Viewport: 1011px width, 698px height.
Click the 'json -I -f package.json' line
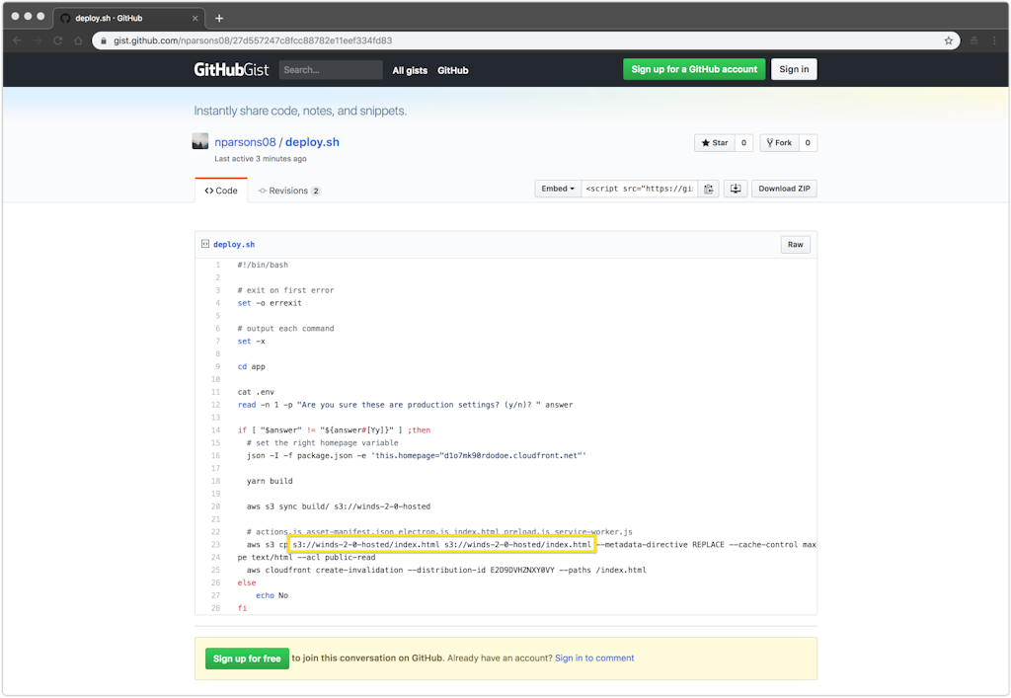pyautogui.click(x=417, y=456)
